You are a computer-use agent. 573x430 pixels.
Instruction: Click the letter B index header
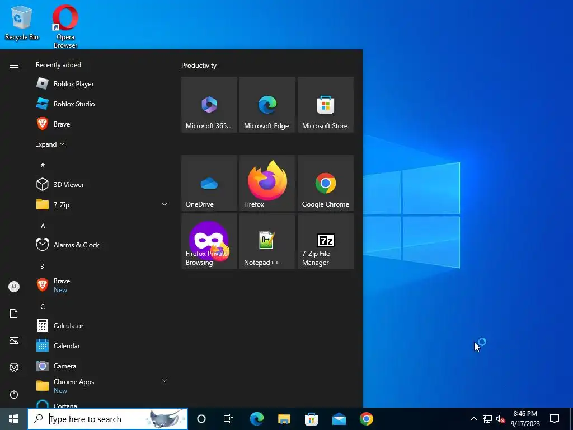[x=42, y=266]
